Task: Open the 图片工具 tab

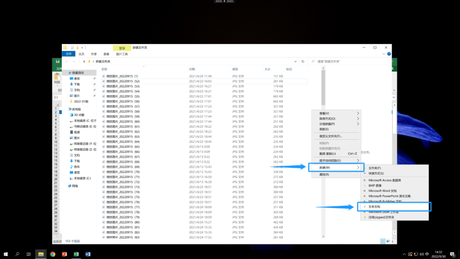Action: tap(122, 54)
